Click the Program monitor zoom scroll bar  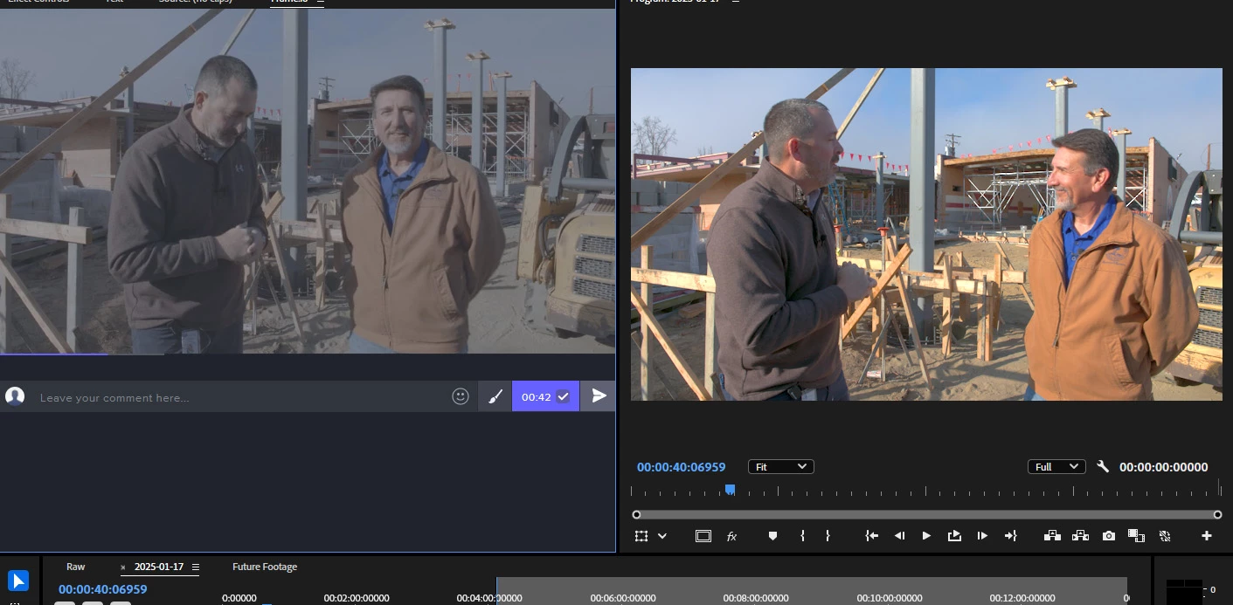(926, 514)
